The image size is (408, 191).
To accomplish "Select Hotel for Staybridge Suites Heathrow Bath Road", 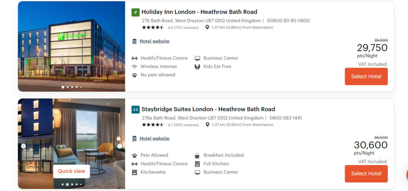I will pyautogui.click(x=366, y=173).
